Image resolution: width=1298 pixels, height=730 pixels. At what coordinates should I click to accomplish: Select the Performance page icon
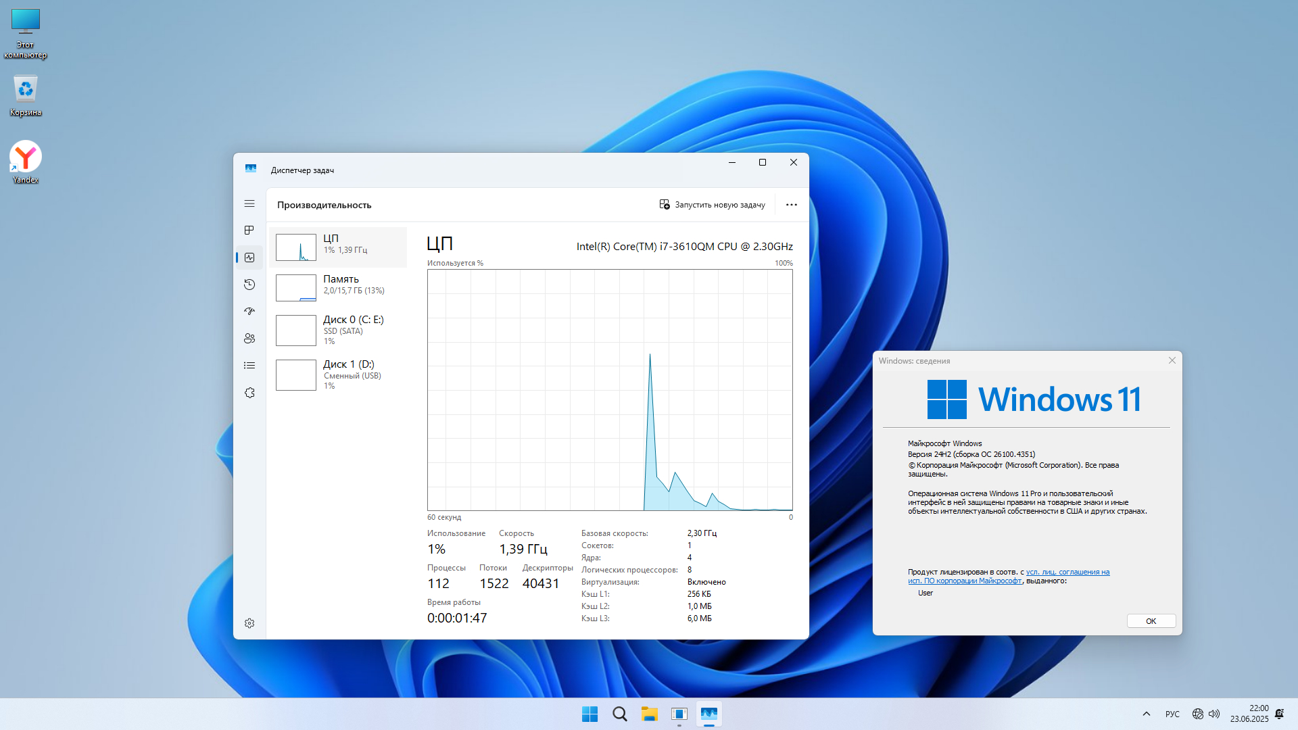coord(249,258)
